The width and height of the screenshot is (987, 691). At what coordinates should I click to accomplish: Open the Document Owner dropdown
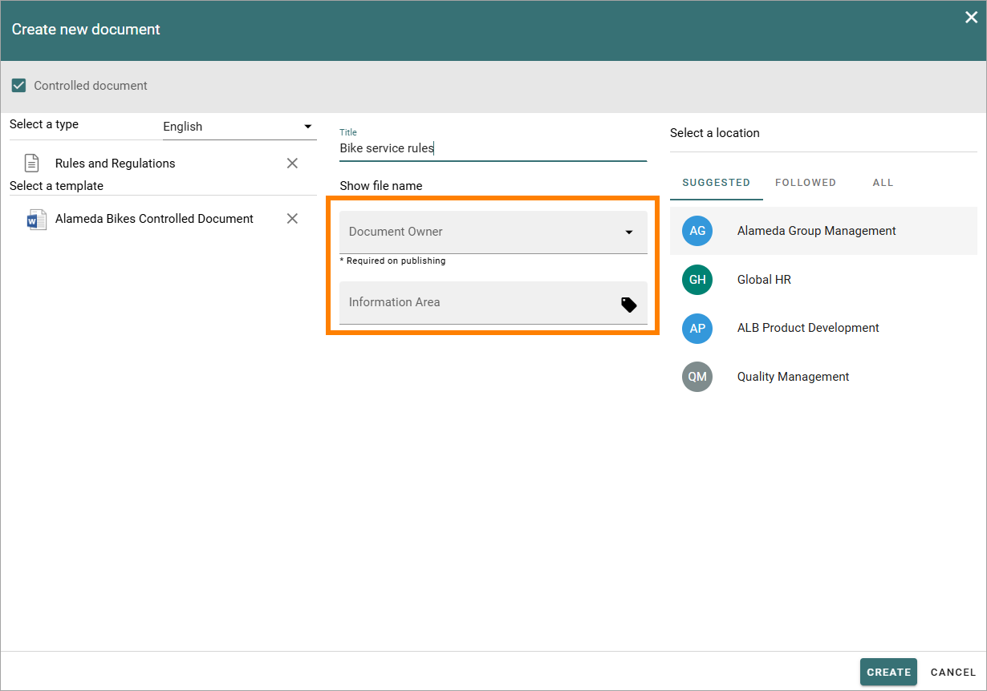click(493, 232)
